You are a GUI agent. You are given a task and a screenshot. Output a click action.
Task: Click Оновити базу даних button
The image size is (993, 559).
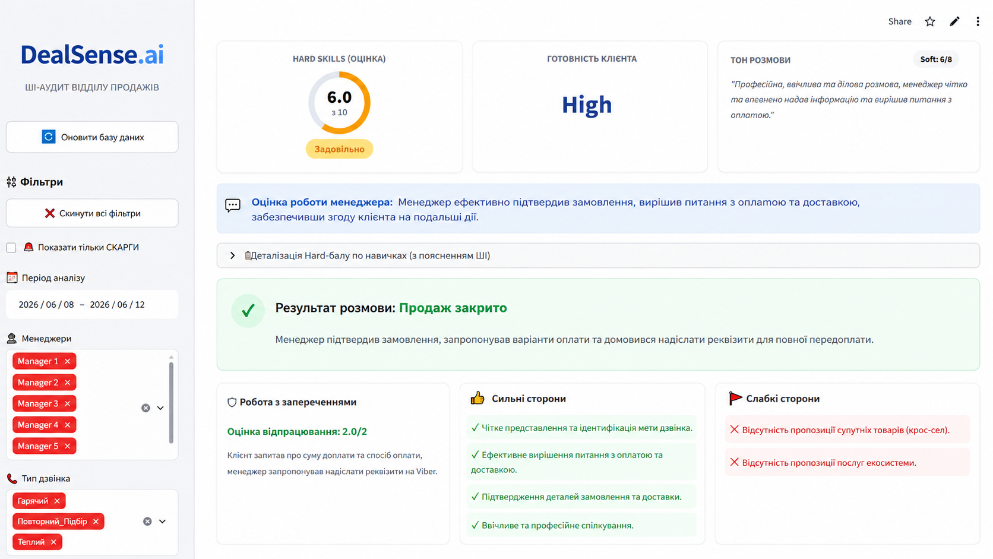[92, 137]
